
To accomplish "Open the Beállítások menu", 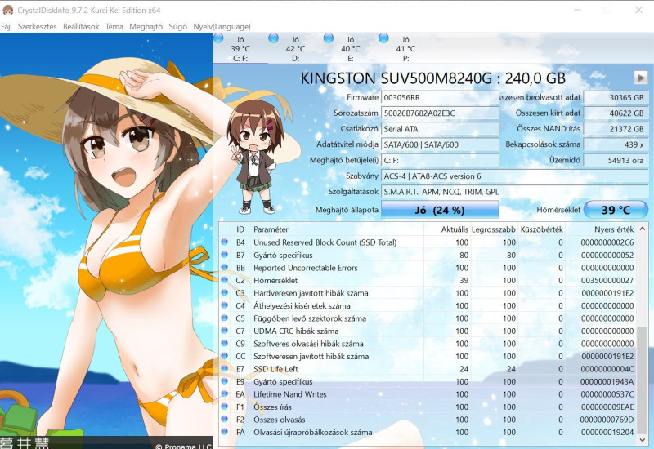I will click(81, 27).
